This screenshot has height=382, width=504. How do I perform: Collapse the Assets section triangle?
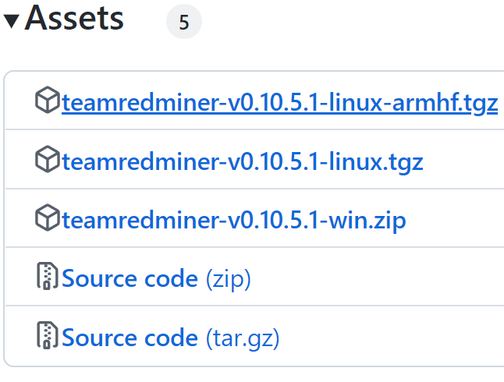pyautogui.click(x=11, y=20)
